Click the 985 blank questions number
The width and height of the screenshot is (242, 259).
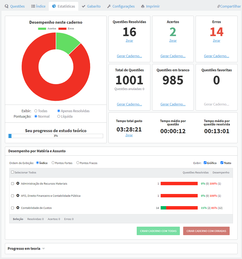coord(173,80)
